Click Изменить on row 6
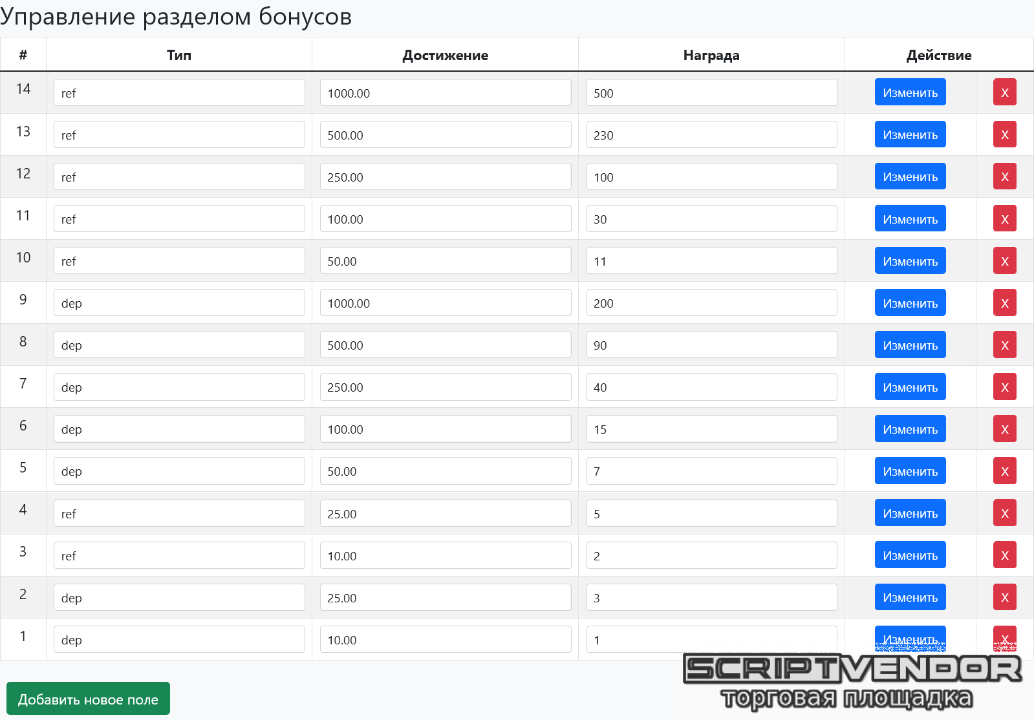Viewport: 1034px width, 720px height. [910, 429]
